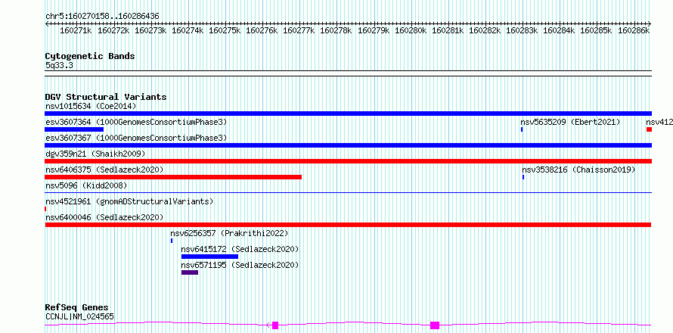Click the red nsv412 variant block
The height and width of the screenshot is (333, 673).
[x=649, y=129]
